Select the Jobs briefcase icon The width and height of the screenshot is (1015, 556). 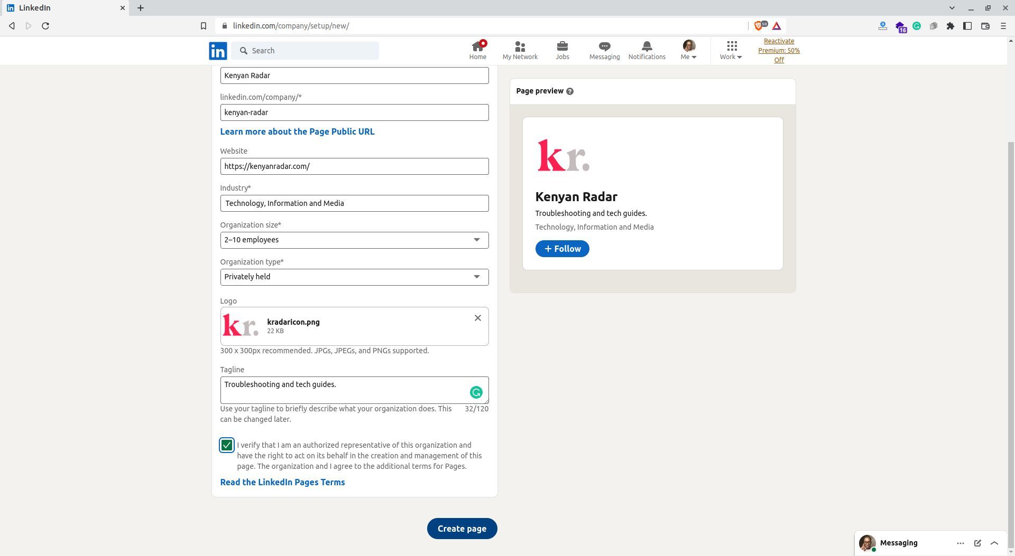pyautogui.click(x=562, y=46)
